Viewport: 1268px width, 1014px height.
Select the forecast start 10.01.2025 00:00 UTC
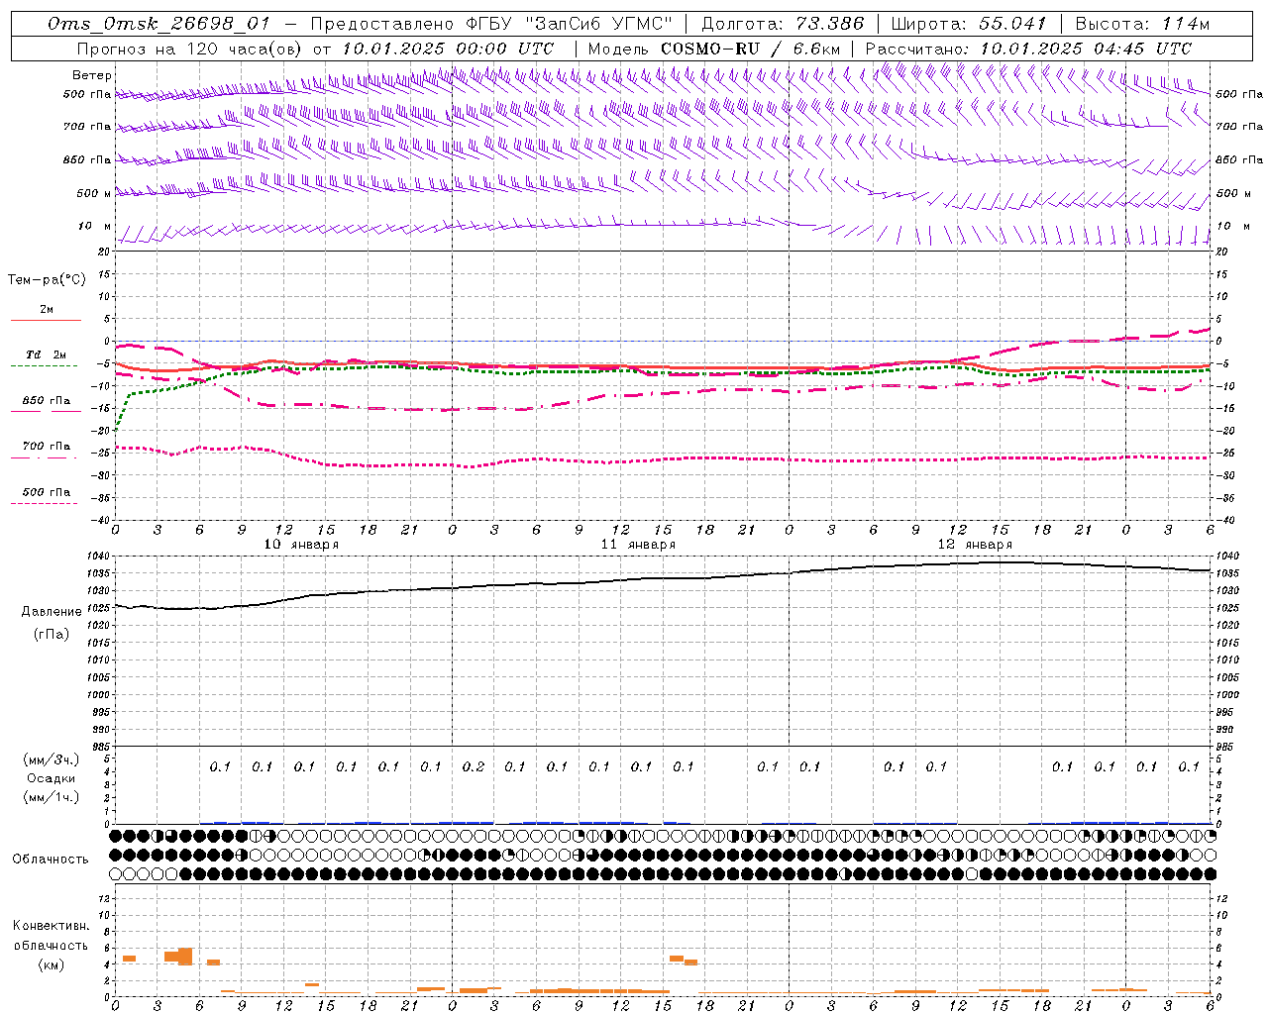pyautogui.click(x=448, y=49)
